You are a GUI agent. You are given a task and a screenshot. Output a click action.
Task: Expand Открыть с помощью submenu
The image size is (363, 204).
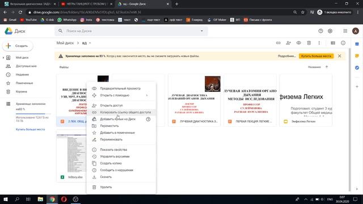pos(121,95)
